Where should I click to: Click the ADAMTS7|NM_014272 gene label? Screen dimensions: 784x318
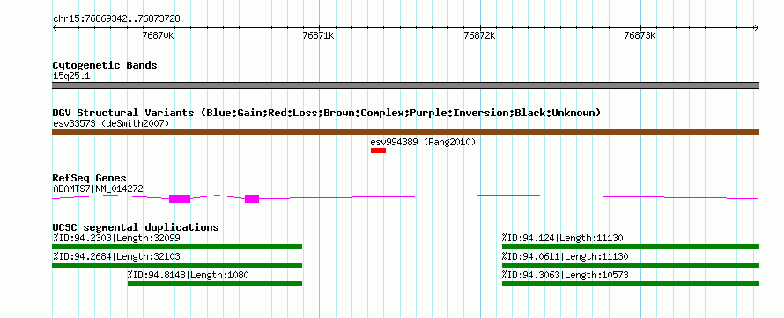pyautogui.click(x=98, y=189)
